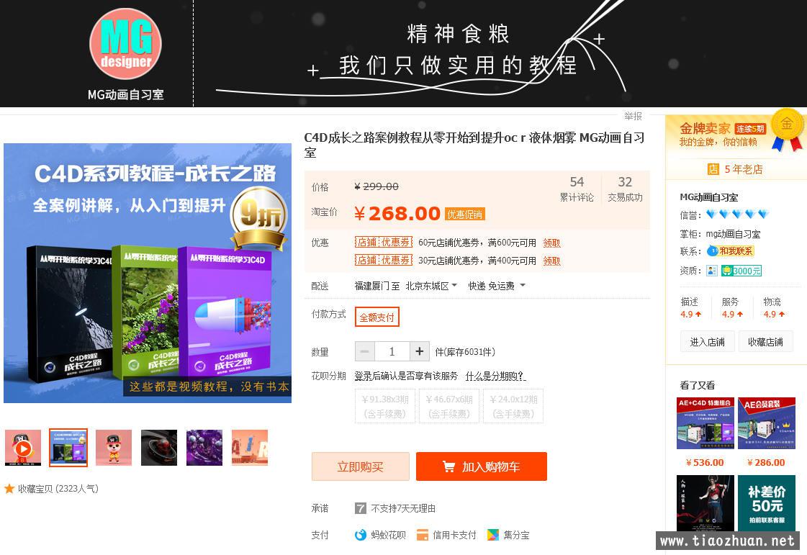Open the 什么是分期购? help link
807x555 pixels.
495,376
